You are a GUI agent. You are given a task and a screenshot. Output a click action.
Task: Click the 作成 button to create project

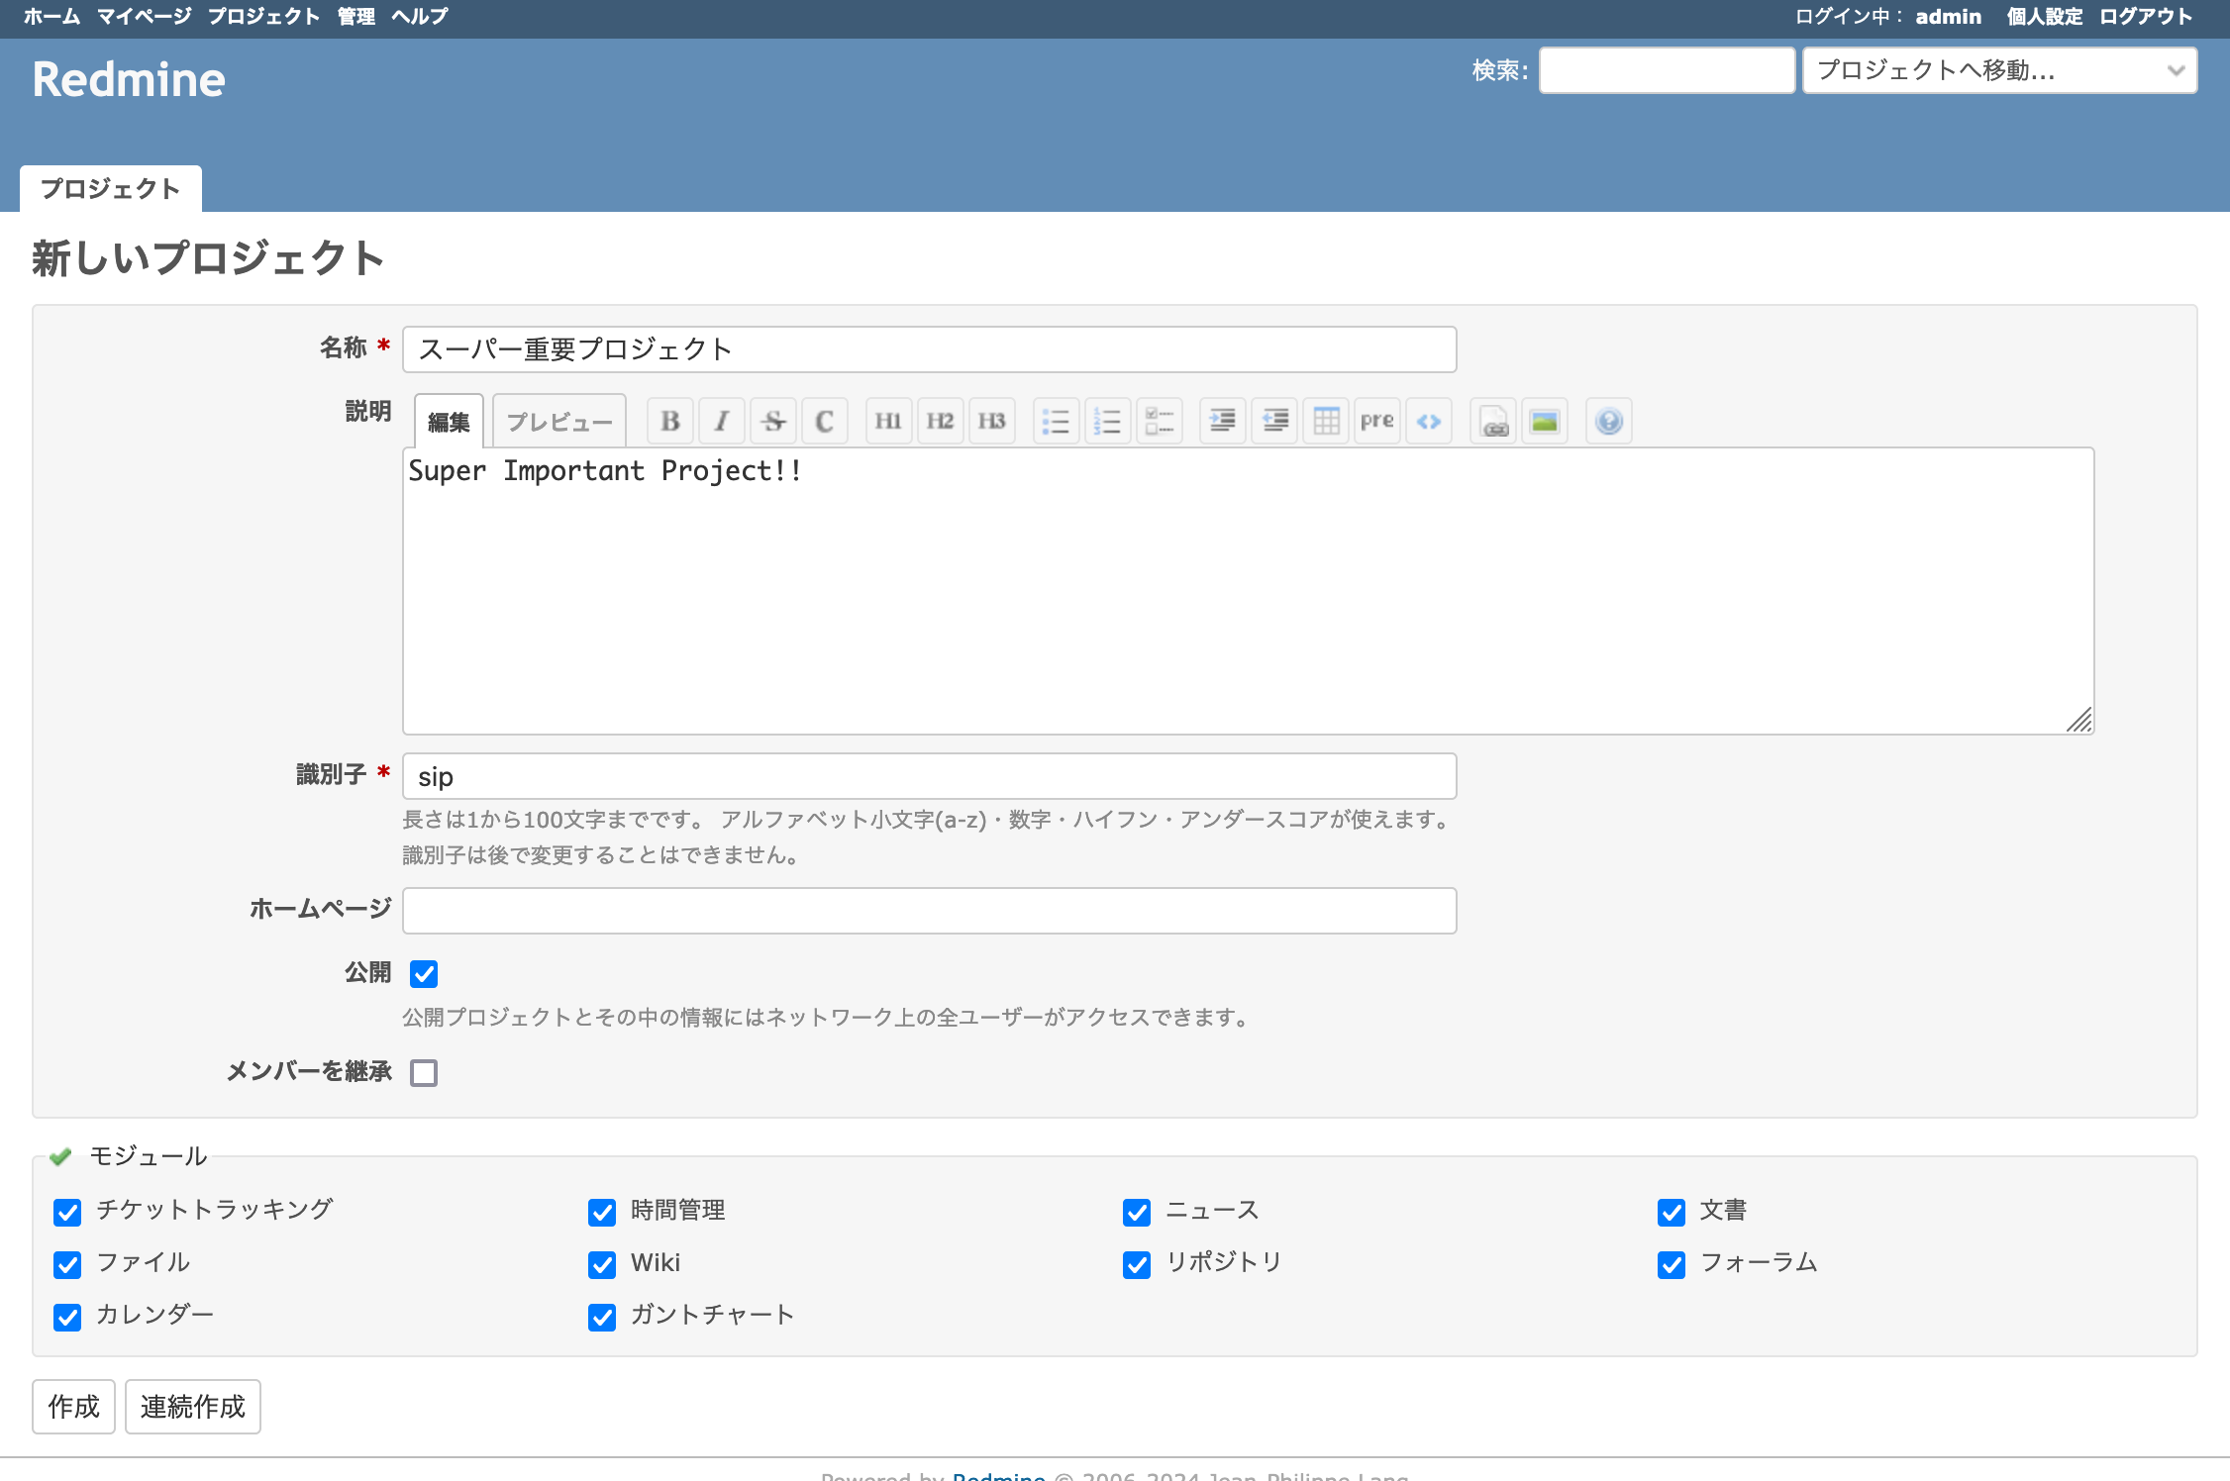(73, 1406)
